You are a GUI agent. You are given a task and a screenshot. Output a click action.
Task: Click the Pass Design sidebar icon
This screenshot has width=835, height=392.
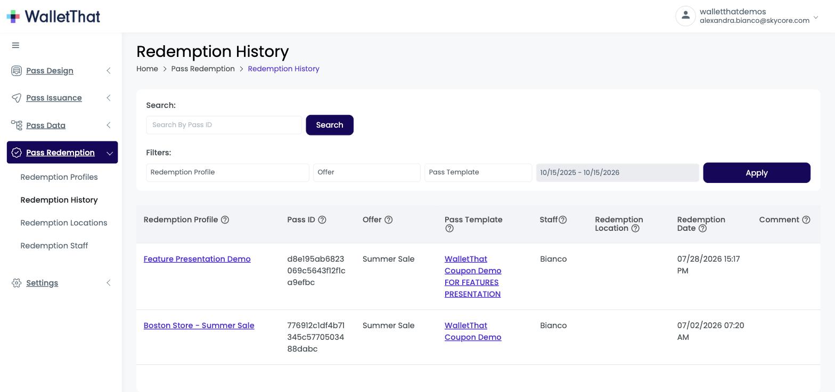[x=17, y=71]
